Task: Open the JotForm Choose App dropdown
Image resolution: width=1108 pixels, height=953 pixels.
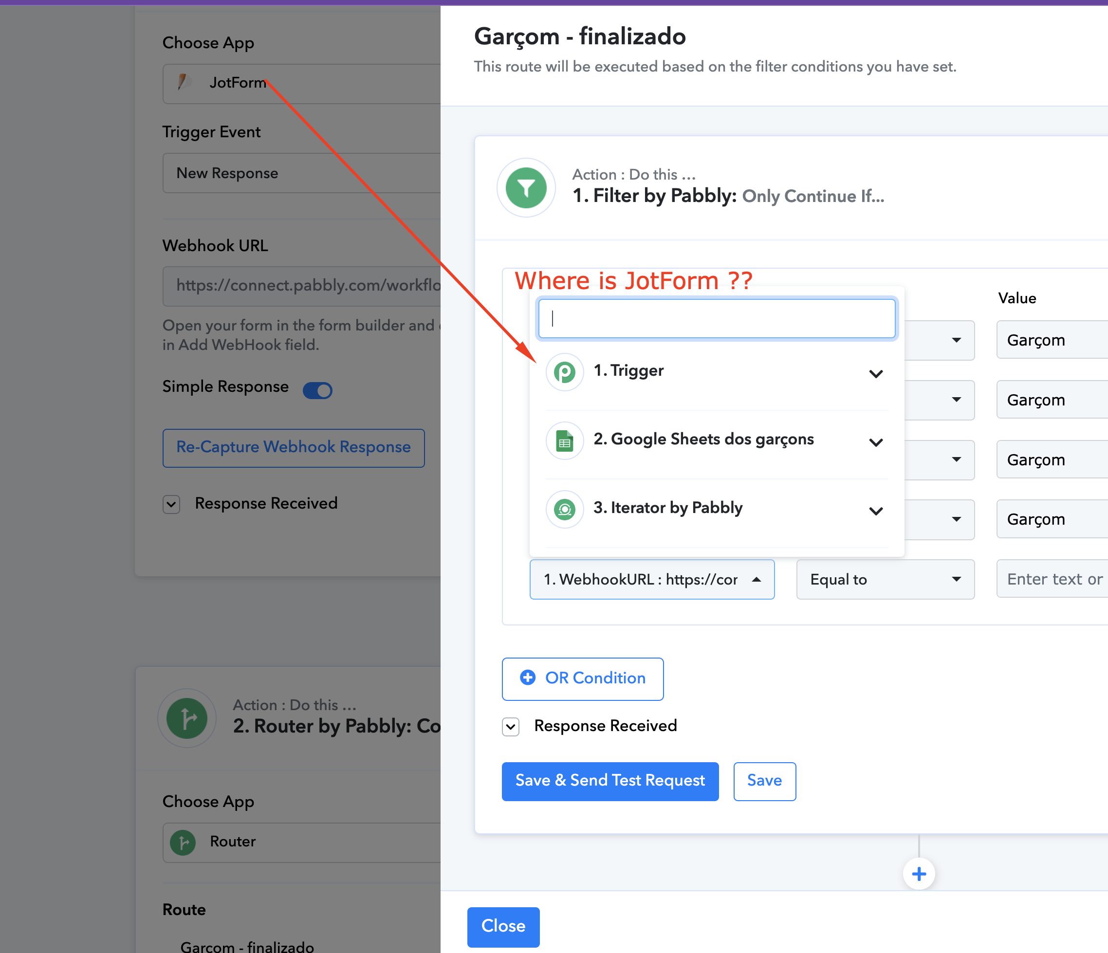Action: click(x=302, y=83)
